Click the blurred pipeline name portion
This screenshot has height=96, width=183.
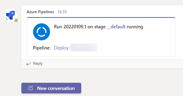(x=84, y=48)
